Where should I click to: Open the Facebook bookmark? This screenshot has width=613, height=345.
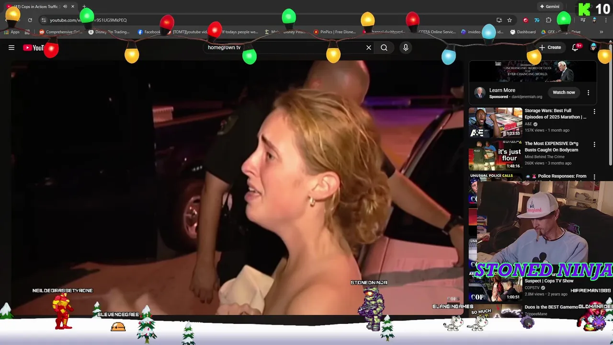click(149, 32)
